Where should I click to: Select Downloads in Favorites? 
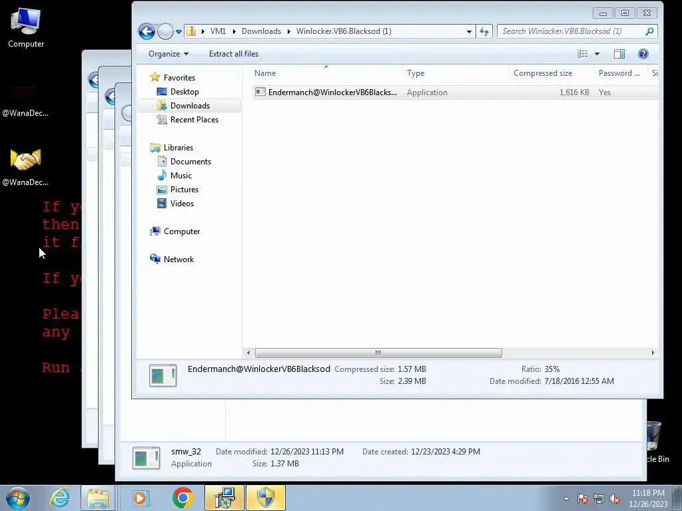tap(190, 106)
